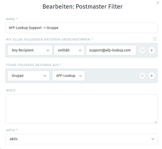Click the Notiz textarea resize grip
This screenshot has width=162, height=149.
click(155, 122)
